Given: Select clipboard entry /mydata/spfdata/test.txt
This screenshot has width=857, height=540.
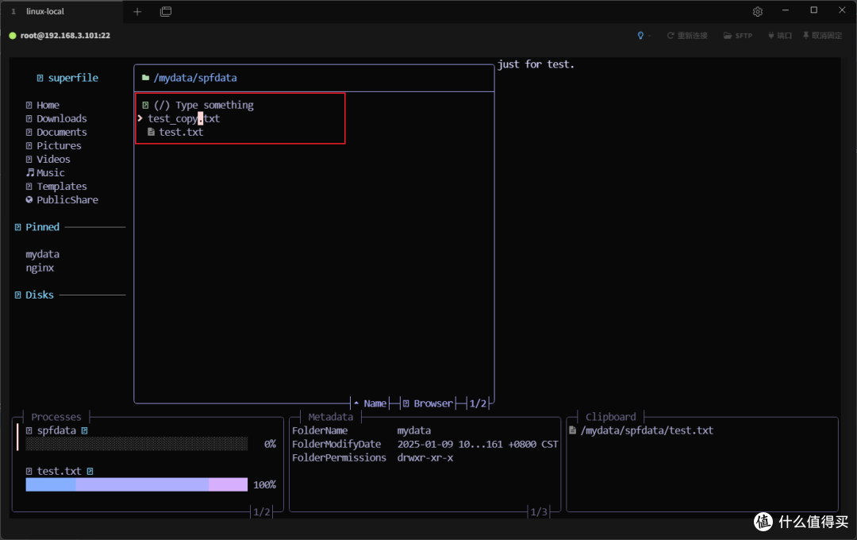Looking at the screenshot, I should (647, 430).
